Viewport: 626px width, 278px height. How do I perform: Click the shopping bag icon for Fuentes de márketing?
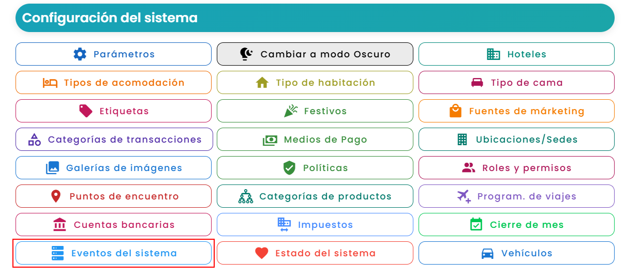coord(455,111)
